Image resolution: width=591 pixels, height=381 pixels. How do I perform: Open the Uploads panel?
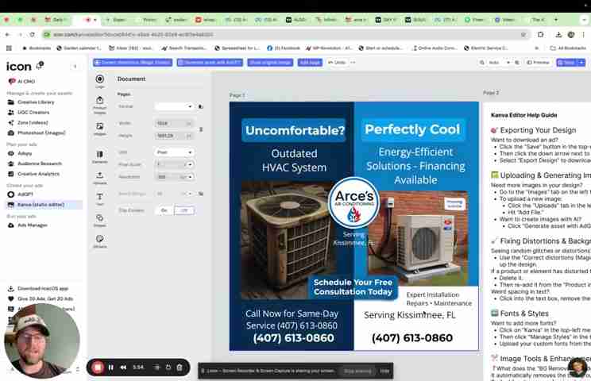(x=100, y=178)
